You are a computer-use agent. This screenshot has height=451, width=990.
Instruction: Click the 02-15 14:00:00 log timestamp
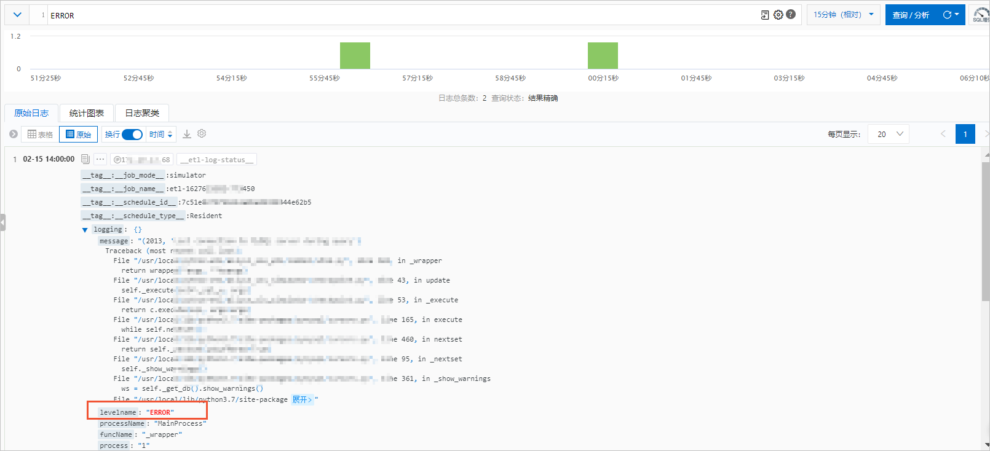pos(49,159)
